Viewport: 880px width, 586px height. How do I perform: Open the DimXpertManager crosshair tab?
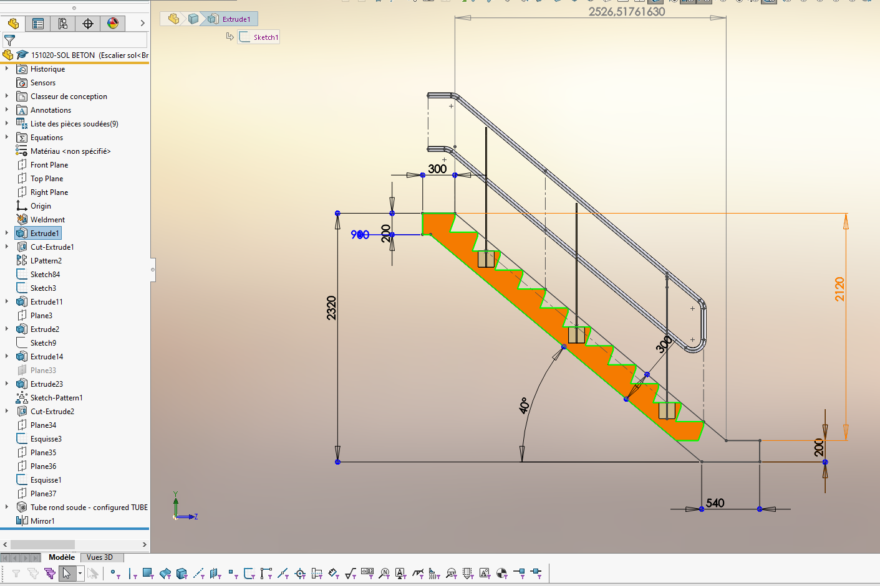pos(88,24)
